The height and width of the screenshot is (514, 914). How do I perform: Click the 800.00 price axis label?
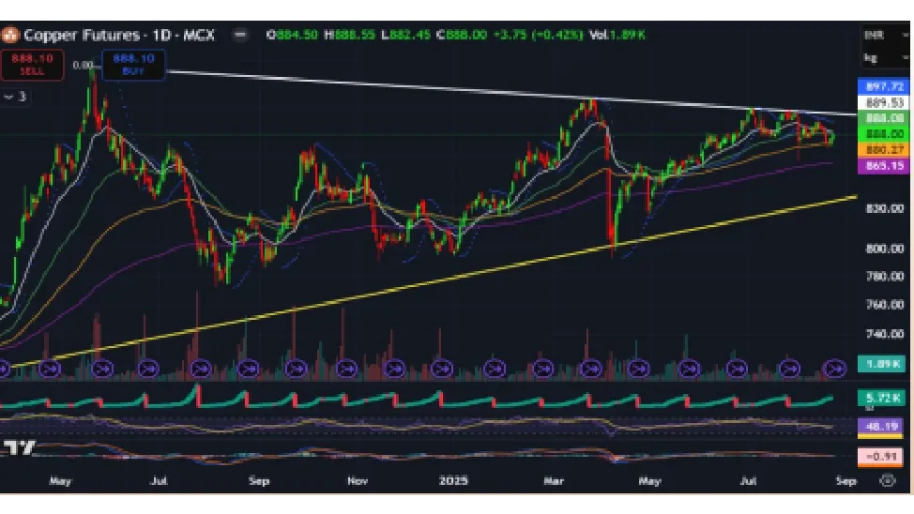point(885,249)
